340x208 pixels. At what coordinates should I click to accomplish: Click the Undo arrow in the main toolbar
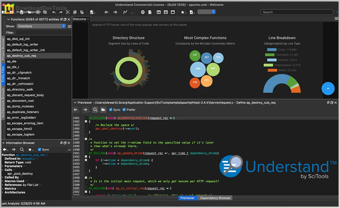click(x=54, y=12)
